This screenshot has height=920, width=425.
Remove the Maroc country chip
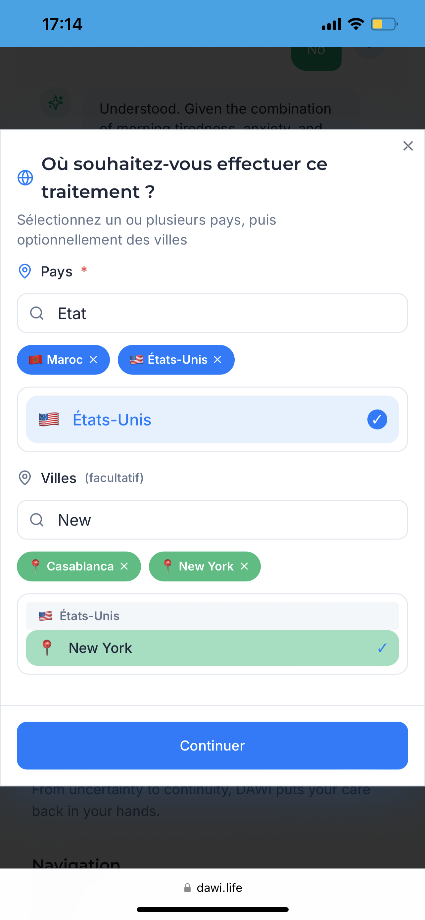coord(93,360)
